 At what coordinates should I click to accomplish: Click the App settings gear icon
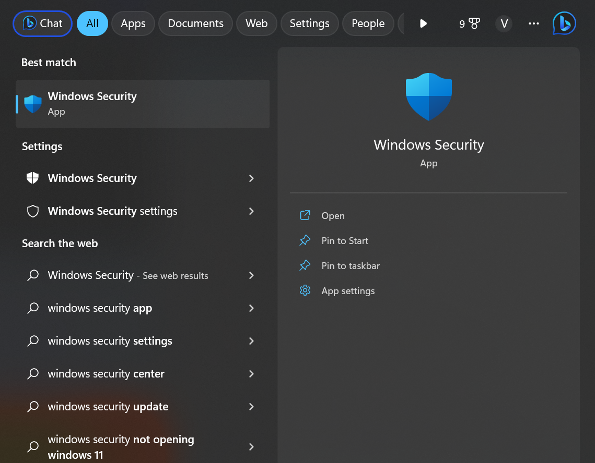tap(305, 291)
